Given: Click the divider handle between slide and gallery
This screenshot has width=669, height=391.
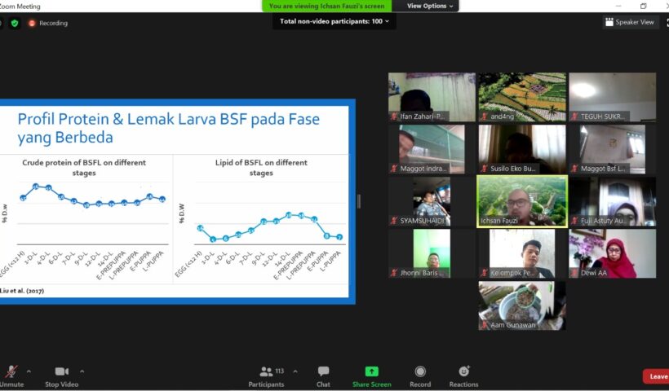Looking at the screenshot, I should (x=359, y=201).
